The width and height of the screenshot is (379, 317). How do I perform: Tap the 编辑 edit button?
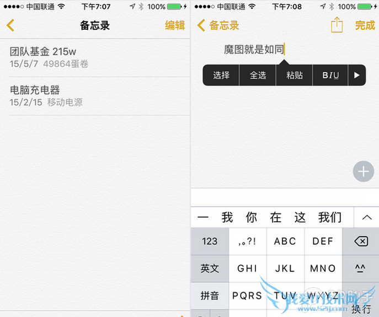coord(175,25)
